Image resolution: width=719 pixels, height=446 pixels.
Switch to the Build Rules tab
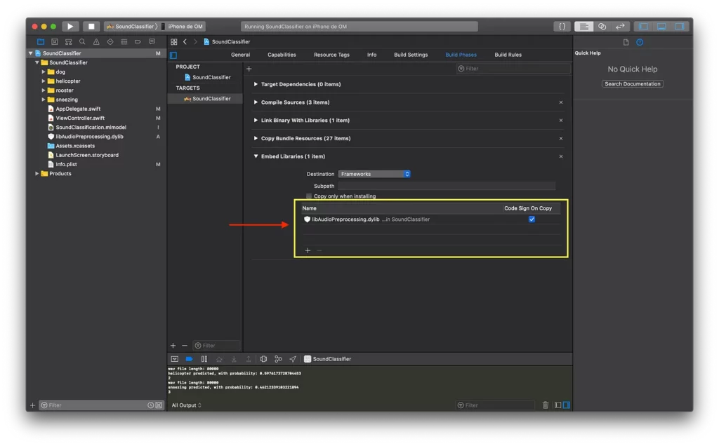point(508,55)
